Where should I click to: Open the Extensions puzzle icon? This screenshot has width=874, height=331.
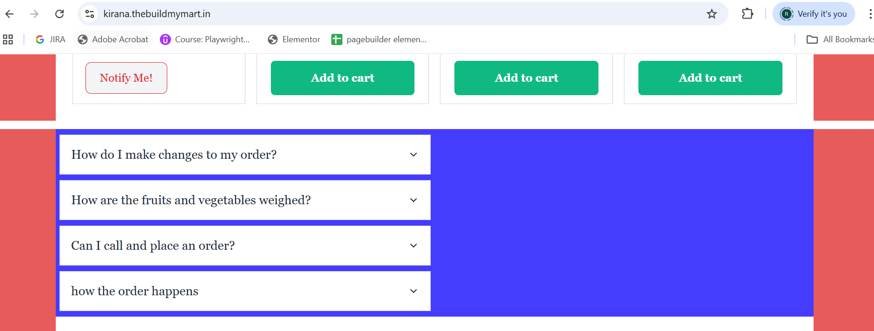(748, 14)
